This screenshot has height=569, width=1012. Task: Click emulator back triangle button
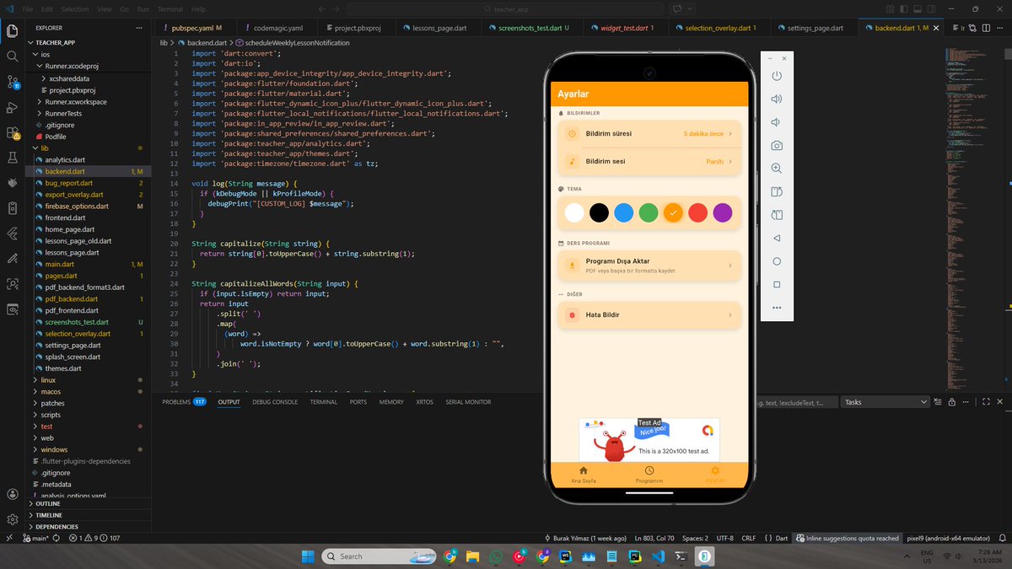(x=777, y=239)
